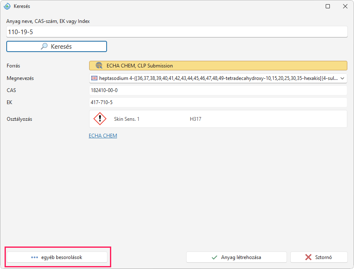
Task: Click the Keresés search button
Action: pos(57,47)
